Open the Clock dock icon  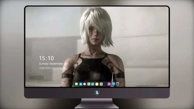tap(85, 84)
